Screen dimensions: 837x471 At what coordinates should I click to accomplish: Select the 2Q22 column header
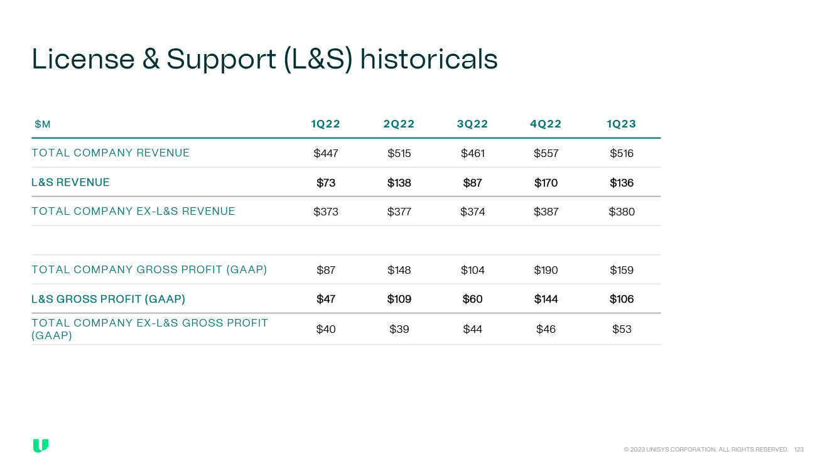click(x=399, y=124)
